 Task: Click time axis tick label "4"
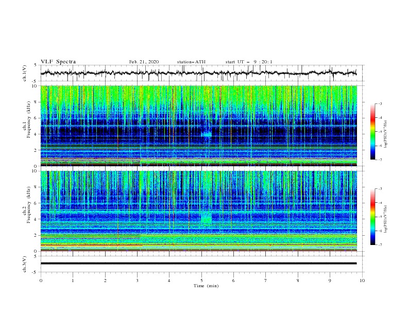point(169,281)
